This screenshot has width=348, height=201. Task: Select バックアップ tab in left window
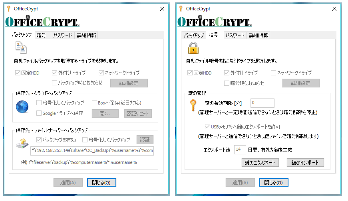(22, 35)
